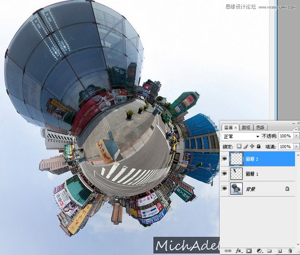
Task: Click the layers list scroll up arrow
Action: click(x=298, y=155)
